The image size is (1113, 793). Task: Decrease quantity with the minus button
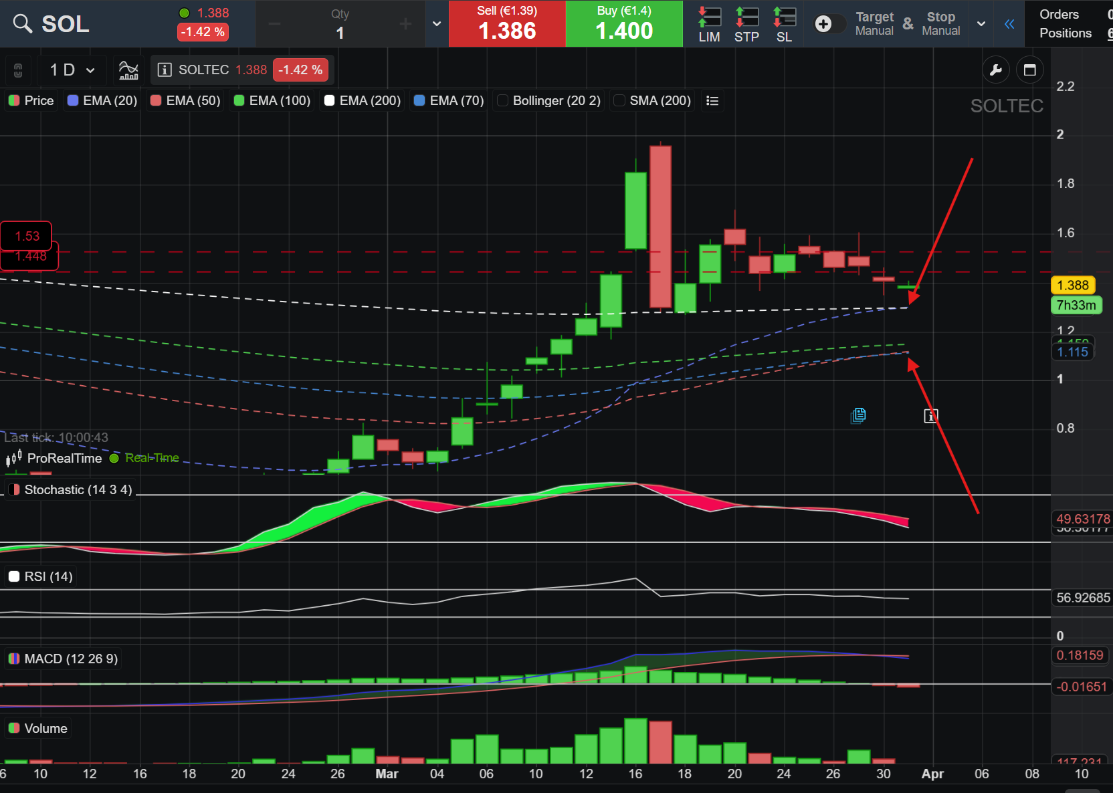[x=275, y=24]
